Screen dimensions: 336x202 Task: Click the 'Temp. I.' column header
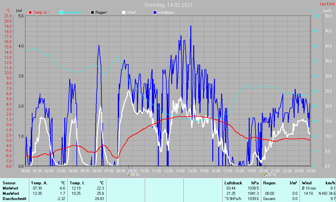[77, 183]
